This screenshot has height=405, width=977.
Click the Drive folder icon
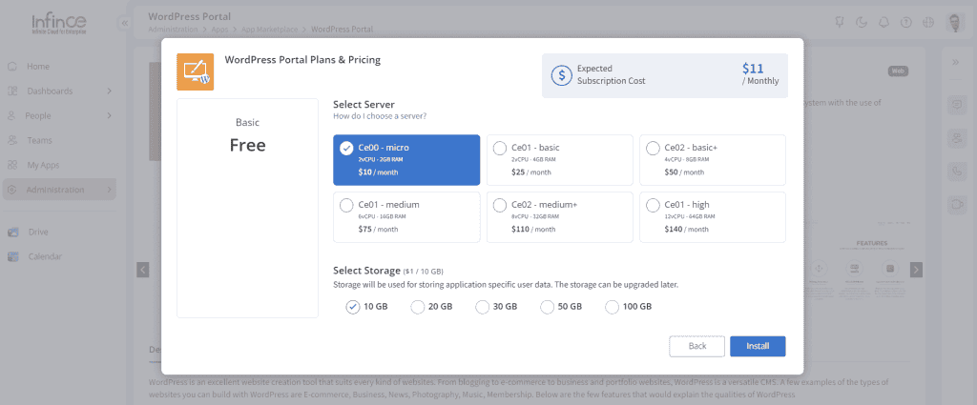pyautogui.click(x=13, y=233)
